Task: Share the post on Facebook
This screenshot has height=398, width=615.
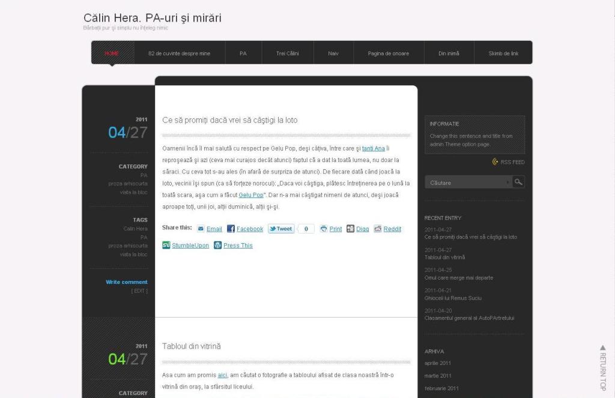Action: tap(231, 229)
